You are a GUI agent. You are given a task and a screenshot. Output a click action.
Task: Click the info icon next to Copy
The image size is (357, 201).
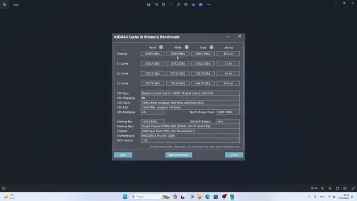click(x=211, y=47)
